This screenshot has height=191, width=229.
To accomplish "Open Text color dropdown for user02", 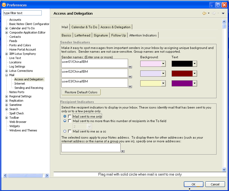I will click(194, 74).
